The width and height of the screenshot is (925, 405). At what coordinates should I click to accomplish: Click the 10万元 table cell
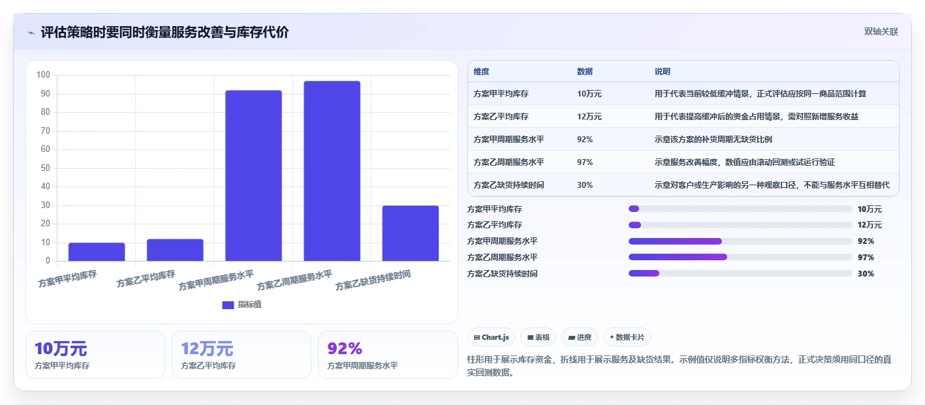(x=589, y=94)
